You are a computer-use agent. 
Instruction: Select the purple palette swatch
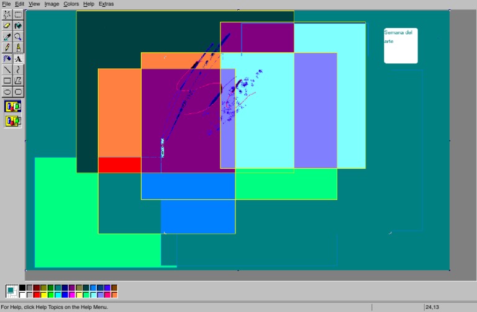coord(72,288)
